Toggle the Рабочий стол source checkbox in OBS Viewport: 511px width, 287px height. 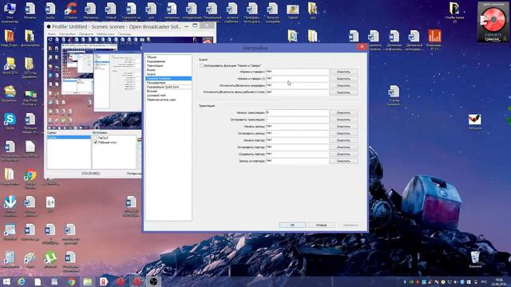(x=96, y=142)
